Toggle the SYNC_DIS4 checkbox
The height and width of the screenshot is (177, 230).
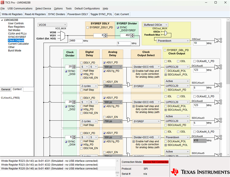click(x=66, y=142)
